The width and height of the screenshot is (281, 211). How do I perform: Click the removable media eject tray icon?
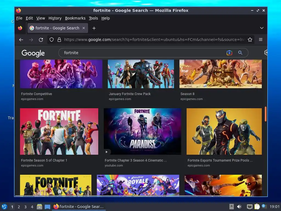[232, 207]
